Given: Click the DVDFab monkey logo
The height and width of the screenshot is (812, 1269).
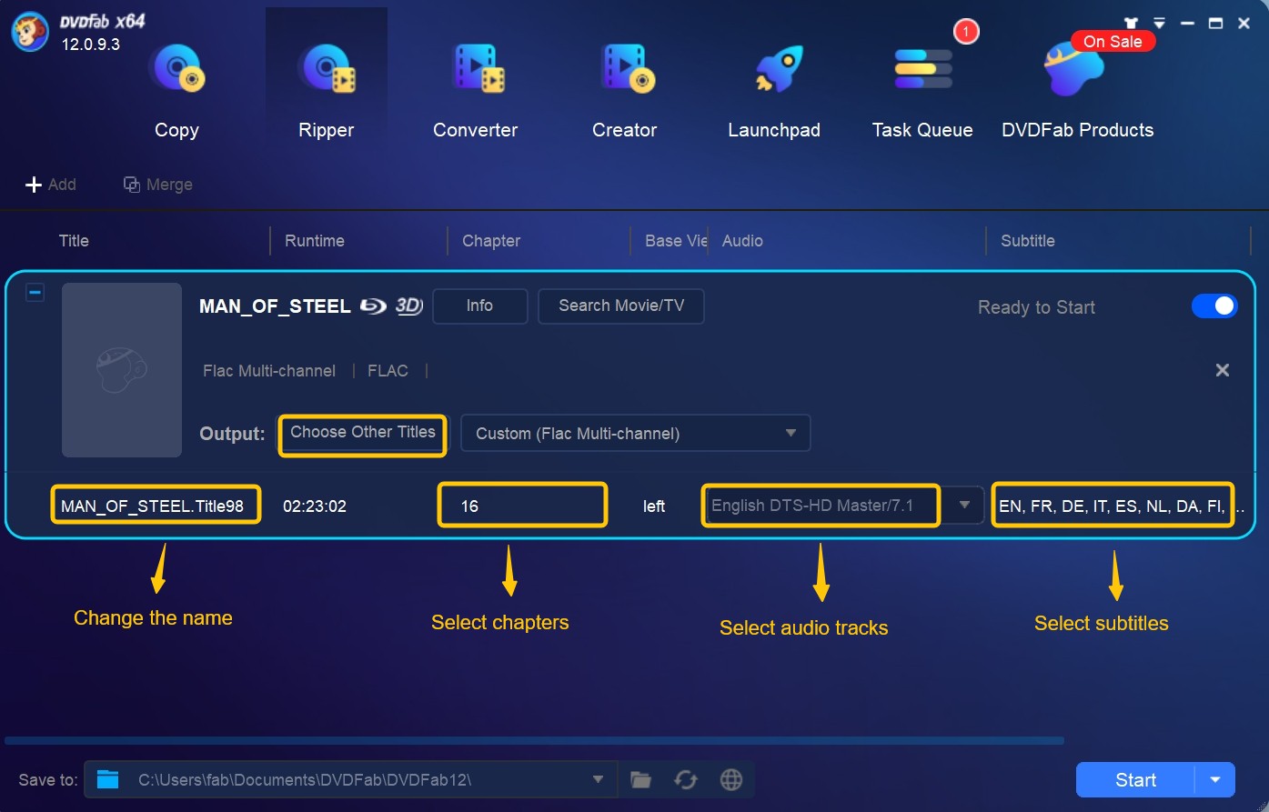Looking at the screenshot, I should click(29, 32).
